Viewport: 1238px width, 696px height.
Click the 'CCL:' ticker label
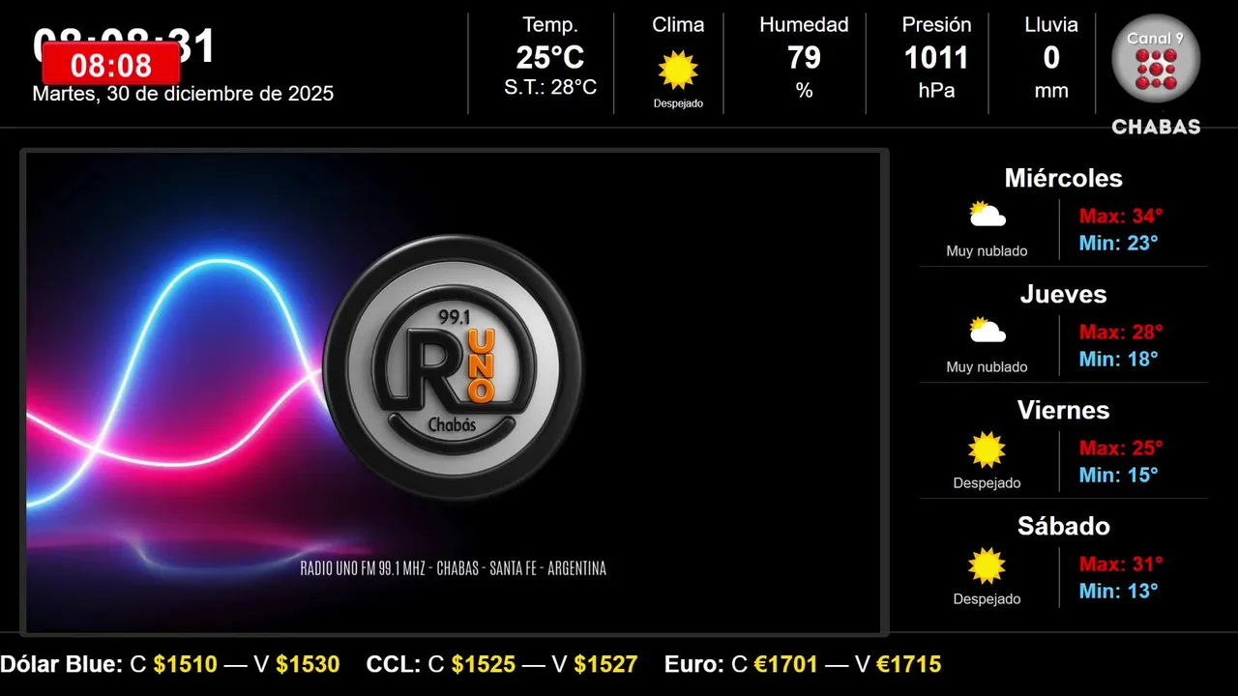click(x=394, y=664)
